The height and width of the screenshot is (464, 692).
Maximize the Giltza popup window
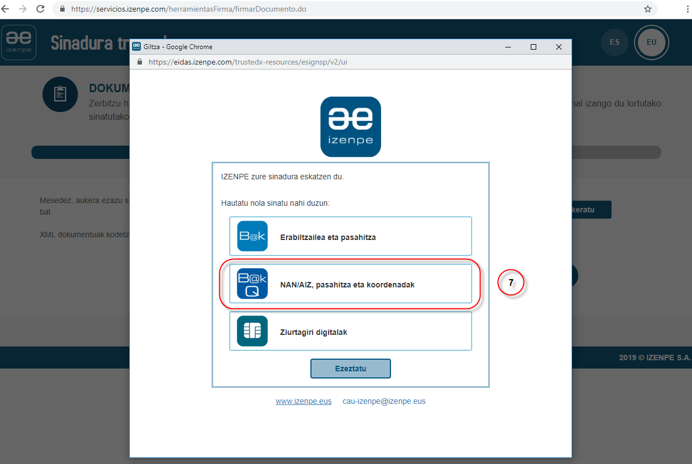click(x=533, y=47)
